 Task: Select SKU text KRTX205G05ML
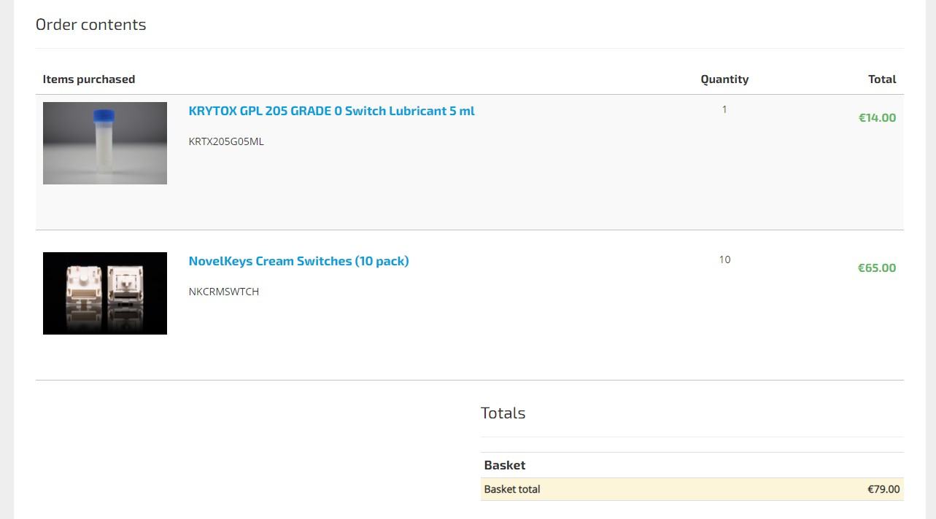[226, 141]
